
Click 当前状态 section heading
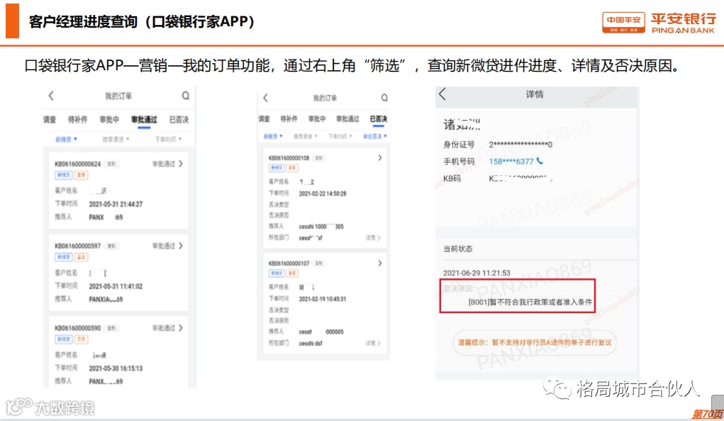(457, 248)
